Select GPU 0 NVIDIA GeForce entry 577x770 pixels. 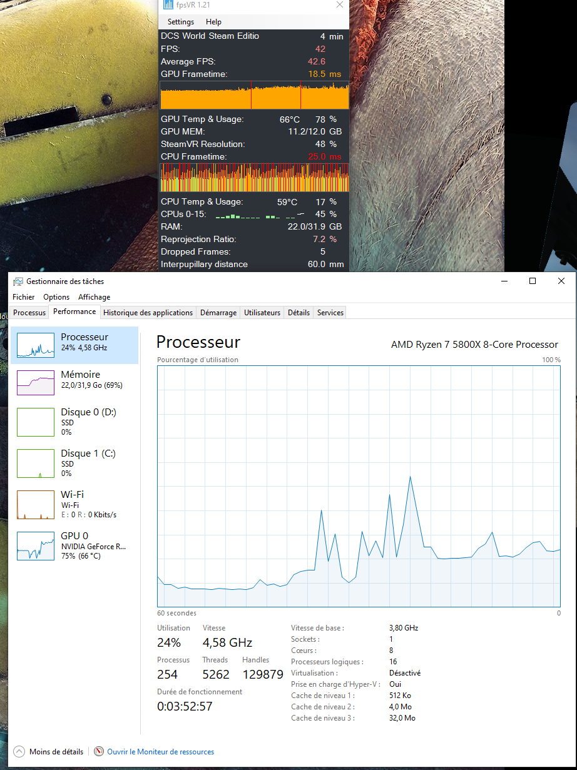74,545
